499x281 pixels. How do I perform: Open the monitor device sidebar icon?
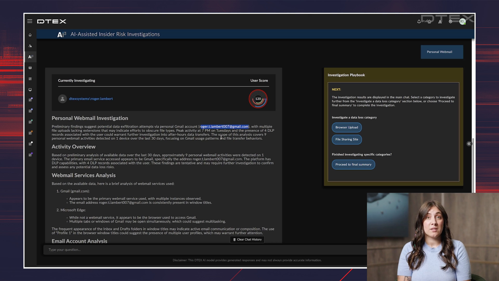[x=30, y=90]
